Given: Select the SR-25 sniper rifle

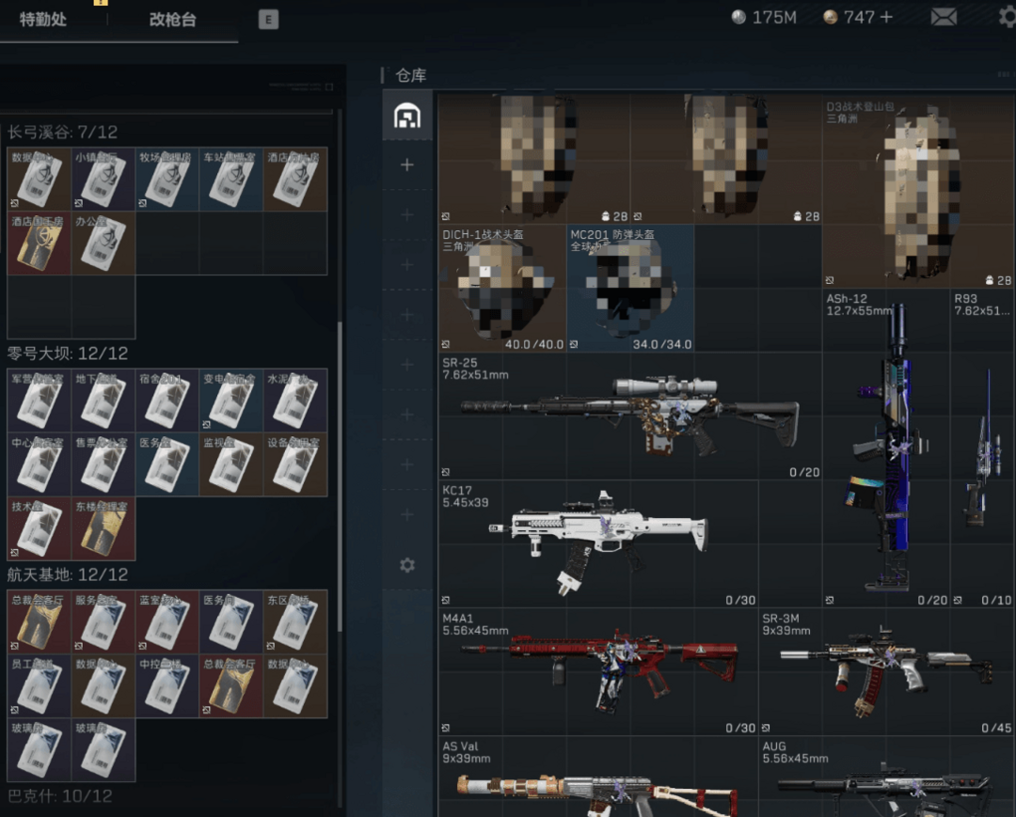Looking at the screenshot, I should point(629,415).
